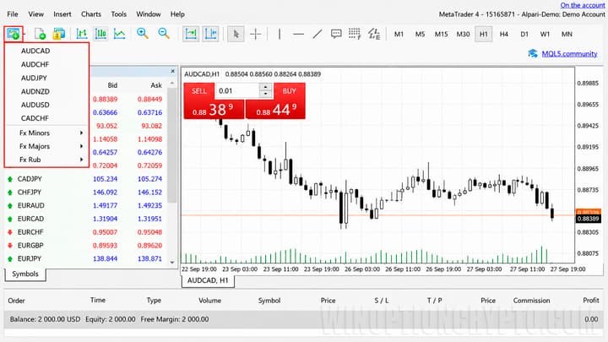
Task: Switch timeframe toggle to H4
Action: tap(503, 34)
